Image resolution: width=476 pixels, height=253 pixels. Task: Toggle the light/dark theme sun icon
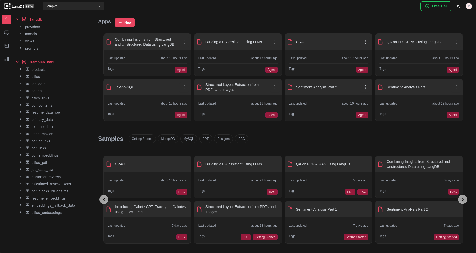(x=458, y=6)
